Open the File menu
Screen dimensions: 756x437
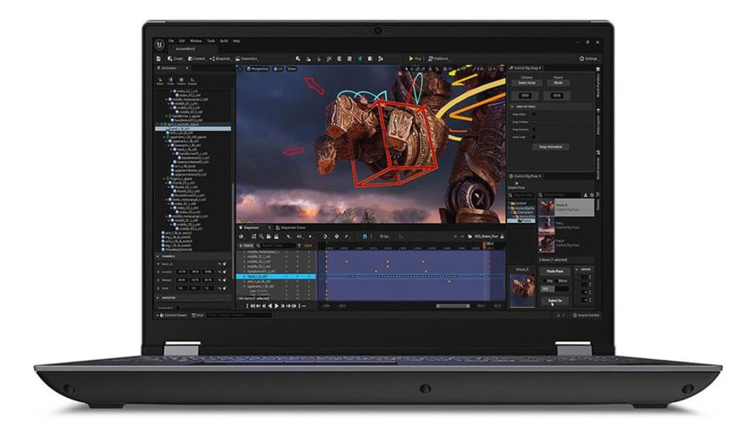[171, 41]
